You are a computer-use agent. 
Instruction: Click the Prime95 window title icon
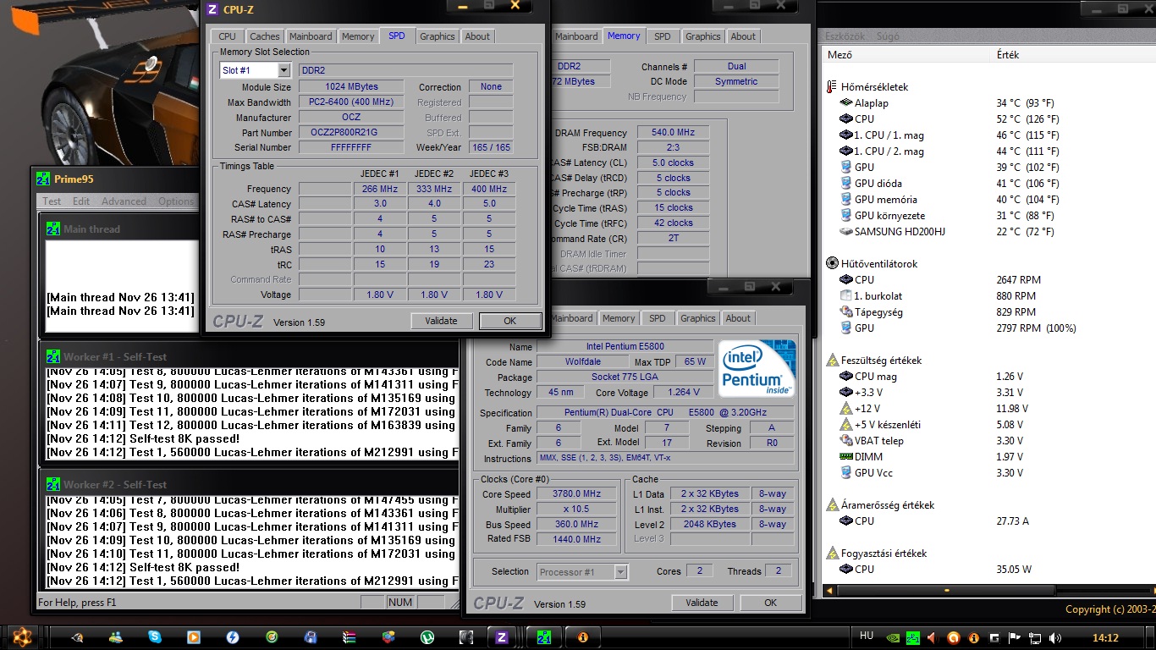coord(43,179)
